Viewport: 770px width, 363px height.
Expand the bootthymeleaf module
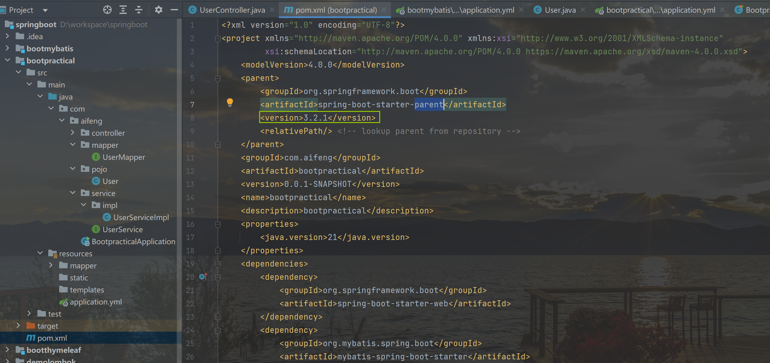(x=8, y=350)
